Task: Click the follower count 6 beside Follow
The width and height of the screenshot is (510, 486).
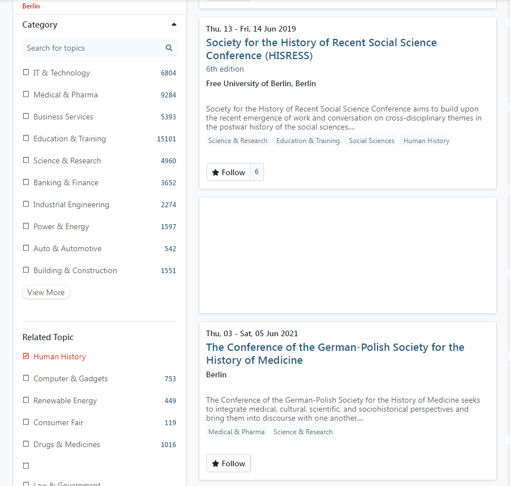Action: pyautogui.click(x=256, y=172)
